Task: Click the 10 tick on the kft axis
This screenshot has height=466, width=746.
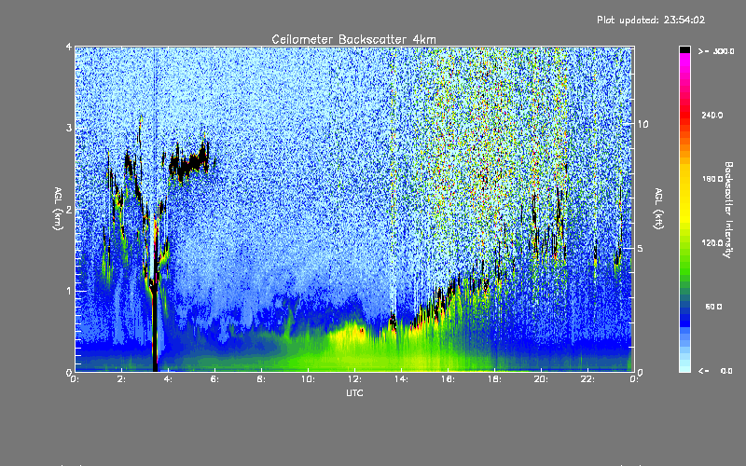Action: [x=642, y=124]
